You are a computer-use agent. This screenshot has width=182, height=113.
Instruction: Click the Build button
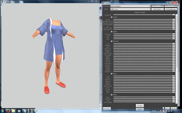point(140,109)
